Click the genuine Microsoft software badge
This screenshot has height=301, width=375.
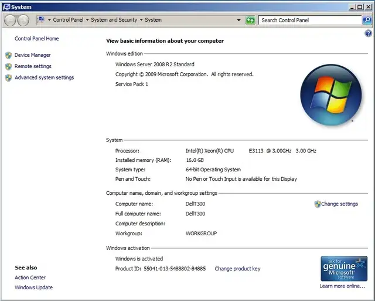click(344, 269)
